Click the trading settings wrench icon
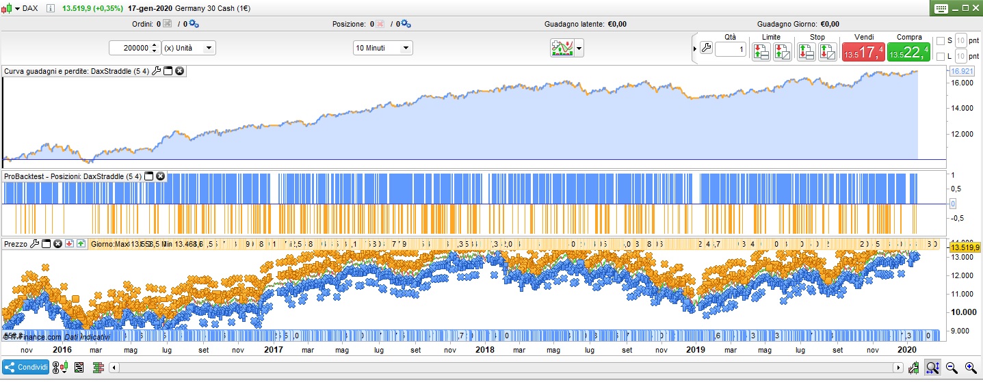The width and height of the screenshot is (983, 382). [x=707, y=49]
